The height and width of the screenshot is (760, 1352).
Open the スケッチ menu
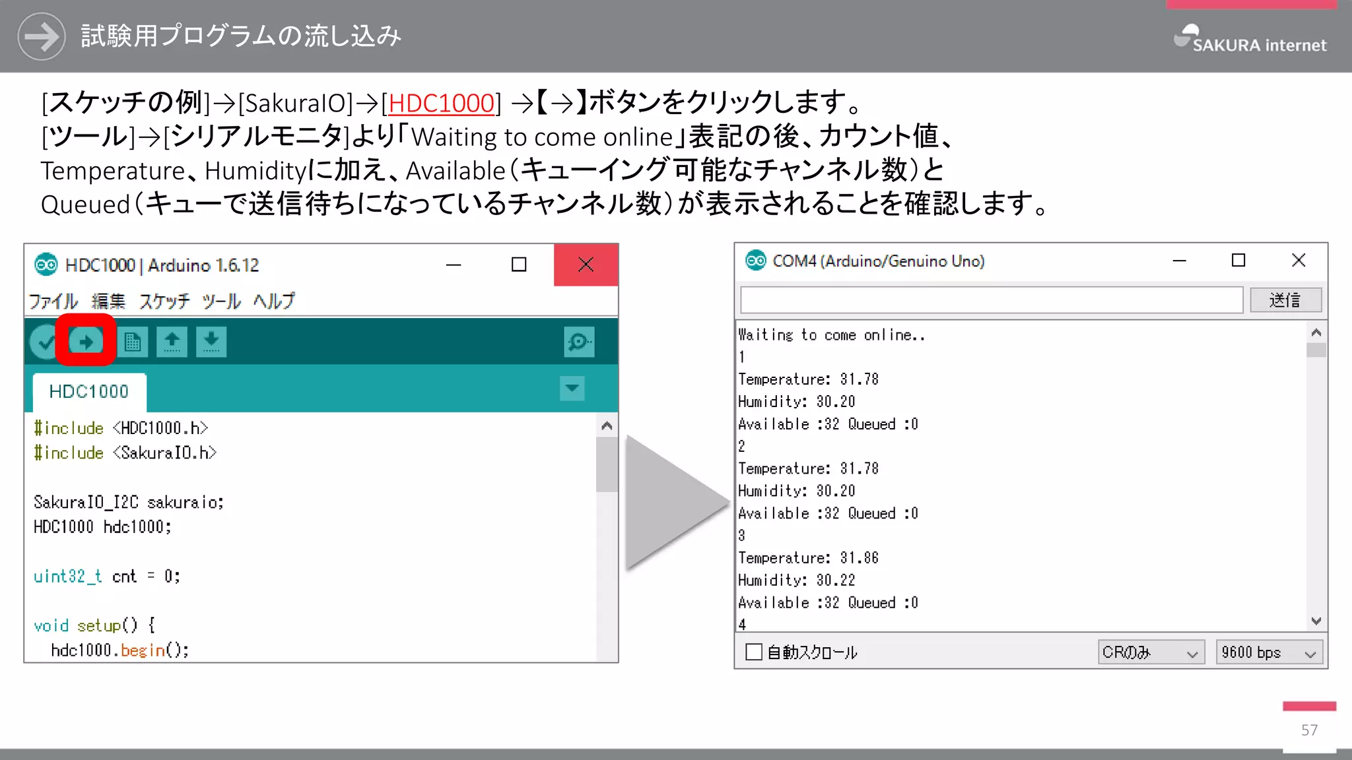(x=164, y=301)
